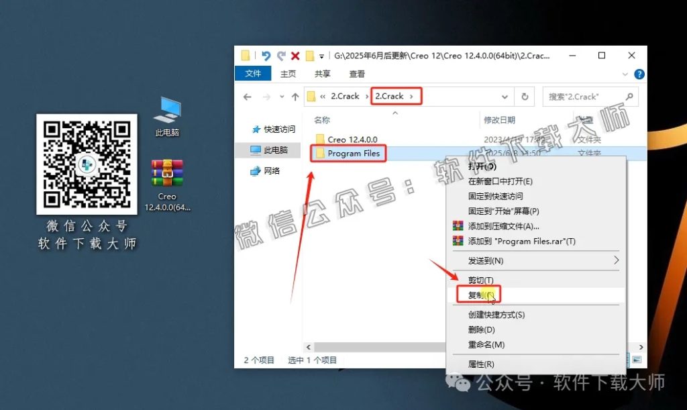Choose 剪切(T) in context menu

pos(480,280)
